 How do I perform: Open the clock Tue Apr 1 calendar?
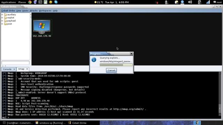[117, 2]
